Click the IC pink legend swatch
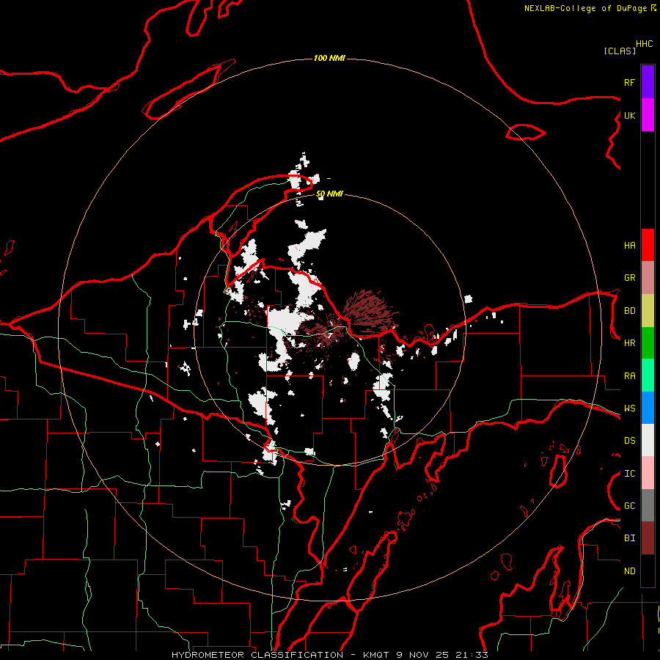The width and height of the screenshot is (660, 660). (648, 473)
